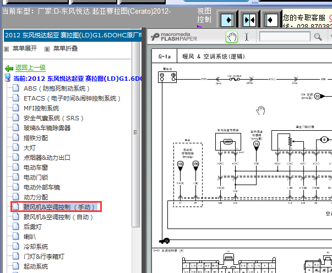332x273 pixels.
Task: Click the green back arrow icon
Action: point(9,68)
